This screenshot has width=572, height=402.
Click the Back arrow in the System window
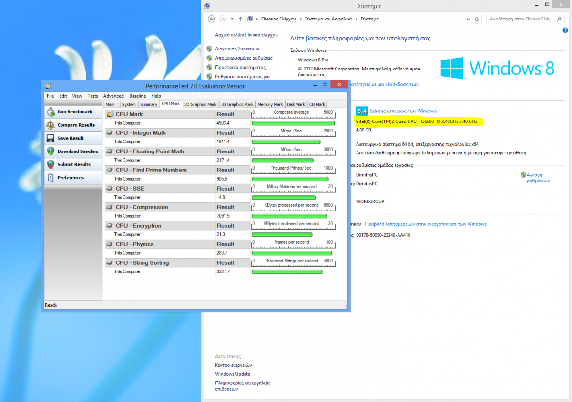212,19
